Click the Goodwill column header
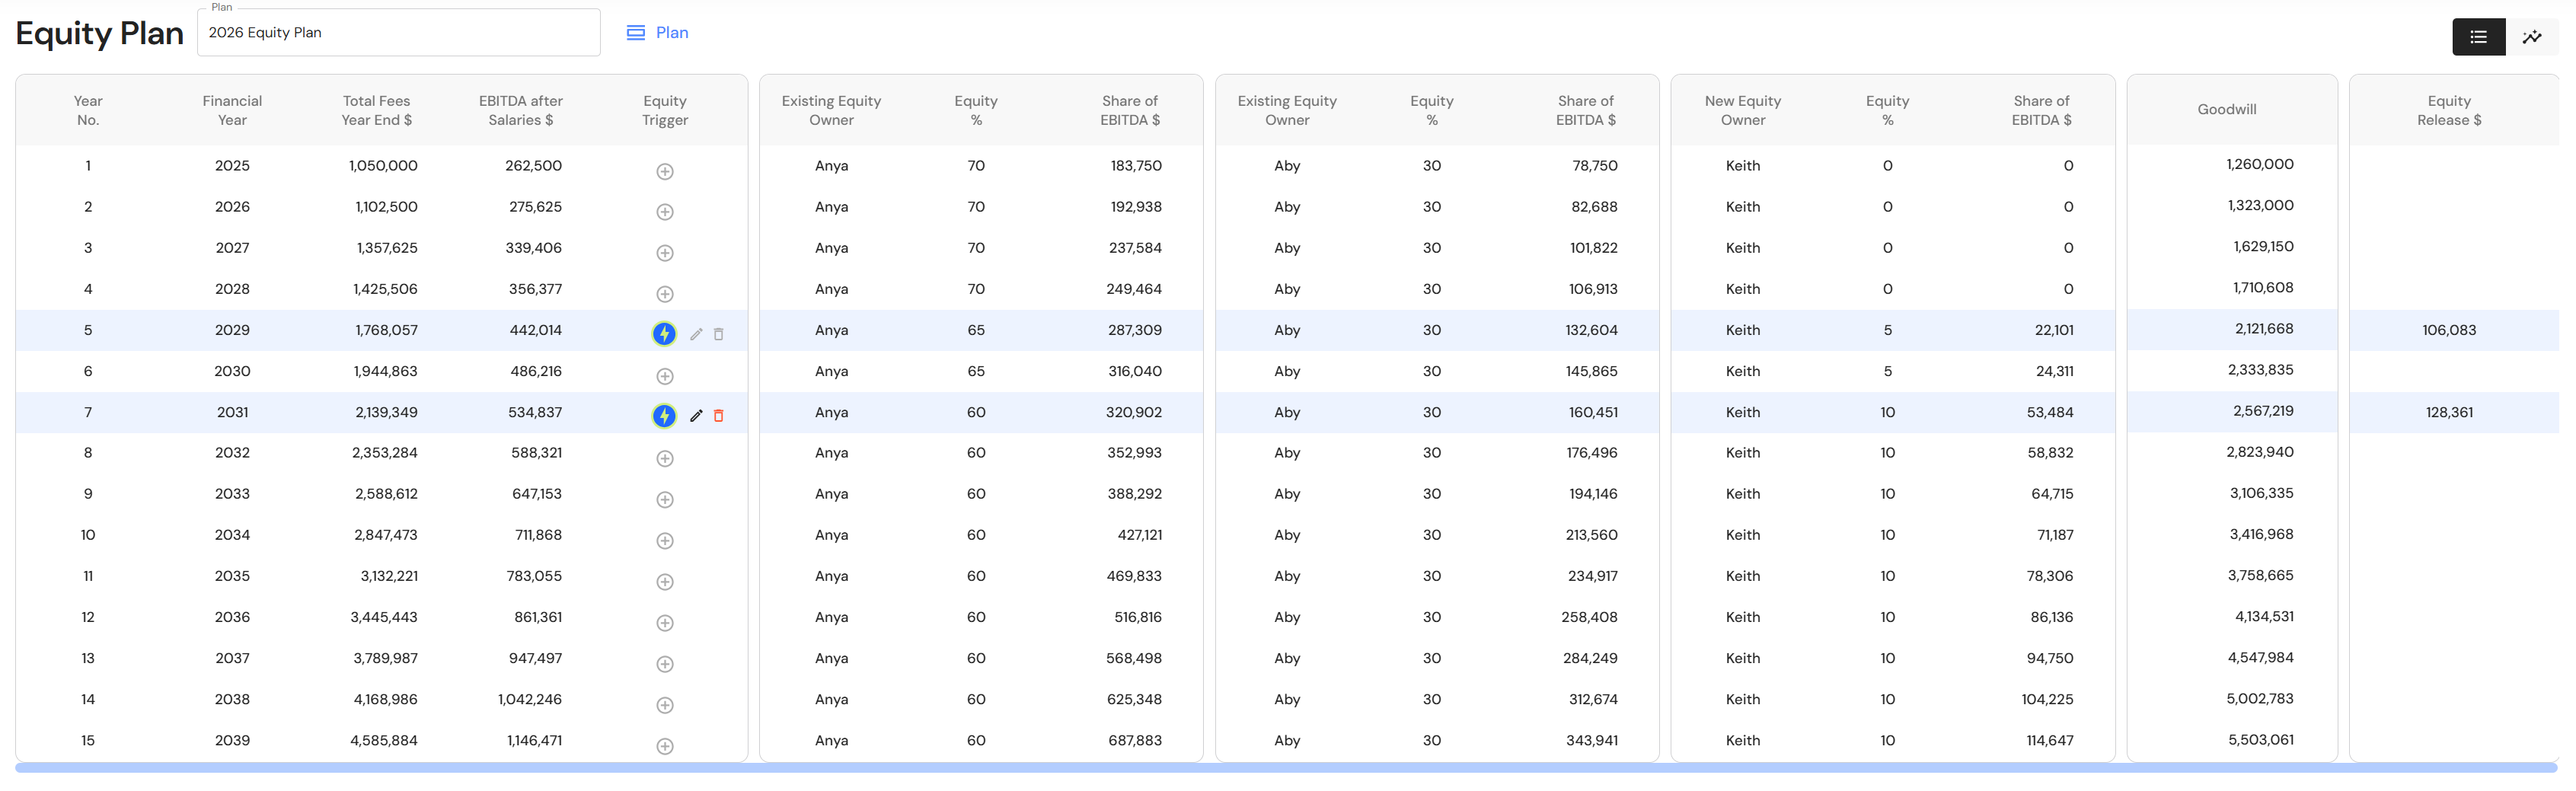2576x791 pixels. [x=2226, y=110]
